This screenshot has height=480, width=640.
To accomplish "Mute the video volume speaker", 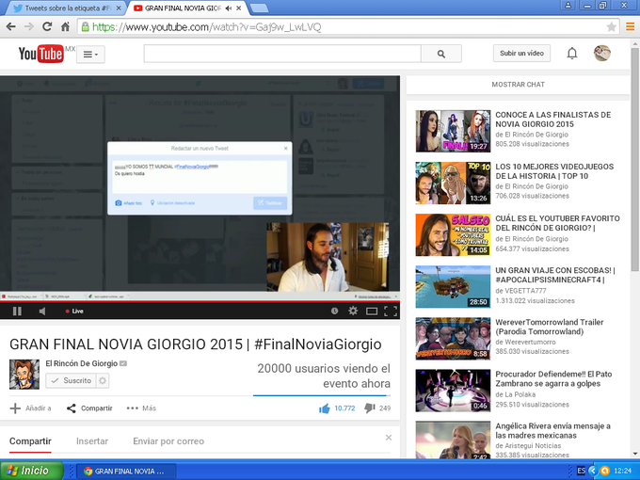I will point(42,311).
